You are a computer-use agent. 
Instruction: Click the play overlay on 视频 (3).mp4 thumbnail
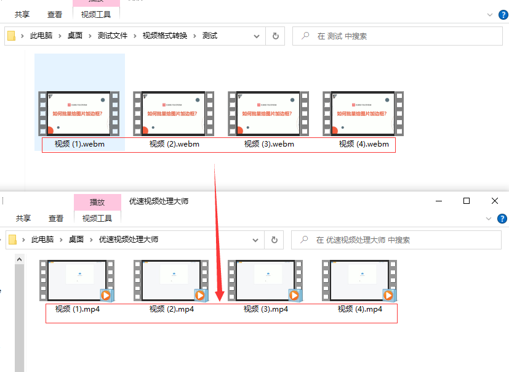[294, 294]
